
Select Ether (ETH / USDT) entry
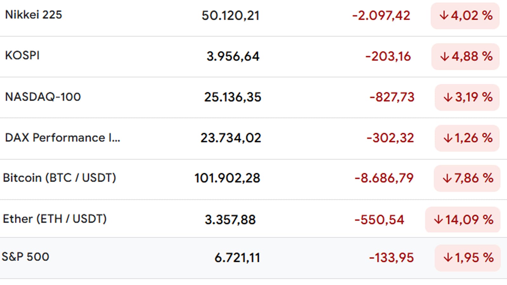[55, 219]
